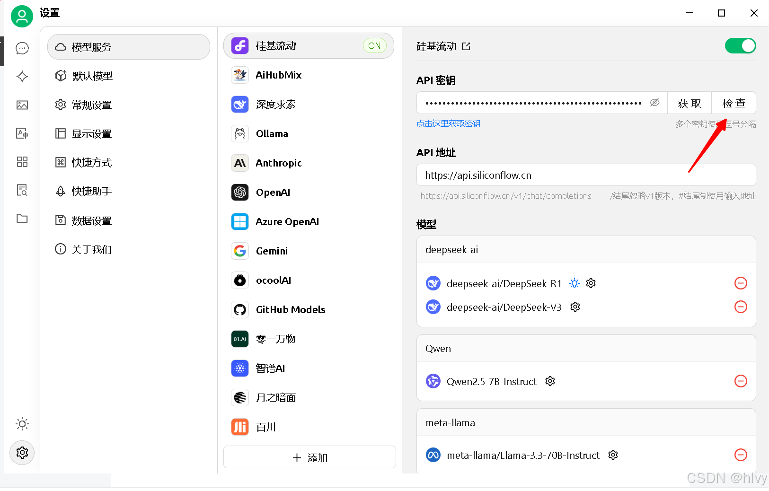Select the 深度求索 provider
The image size is (769, 491).
309,105
